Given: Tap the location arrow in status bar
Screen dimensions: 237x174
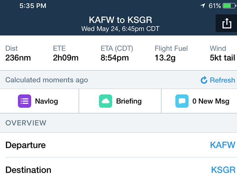Looking at the screenshot, I should (203, 6).
